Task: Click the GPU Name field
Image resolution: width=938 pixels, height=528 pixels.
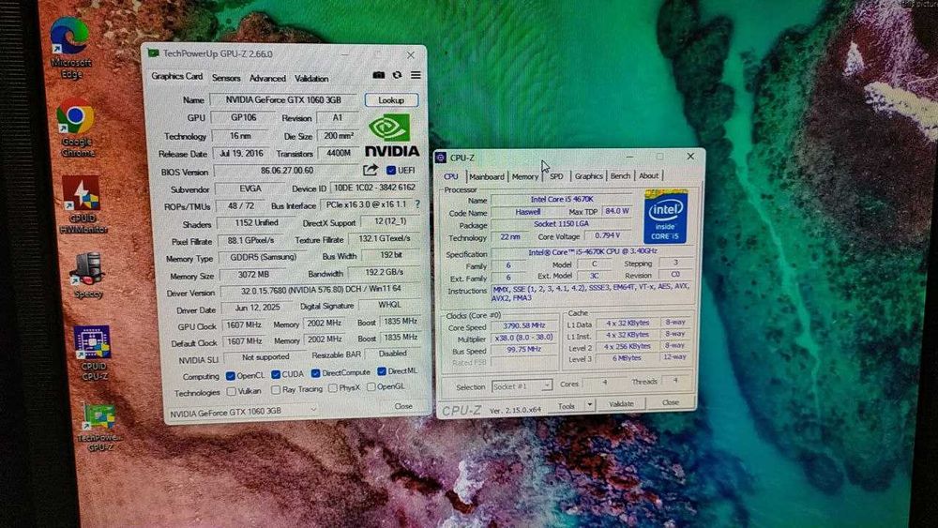Action: pyautogui.click(x=283, y=99)
